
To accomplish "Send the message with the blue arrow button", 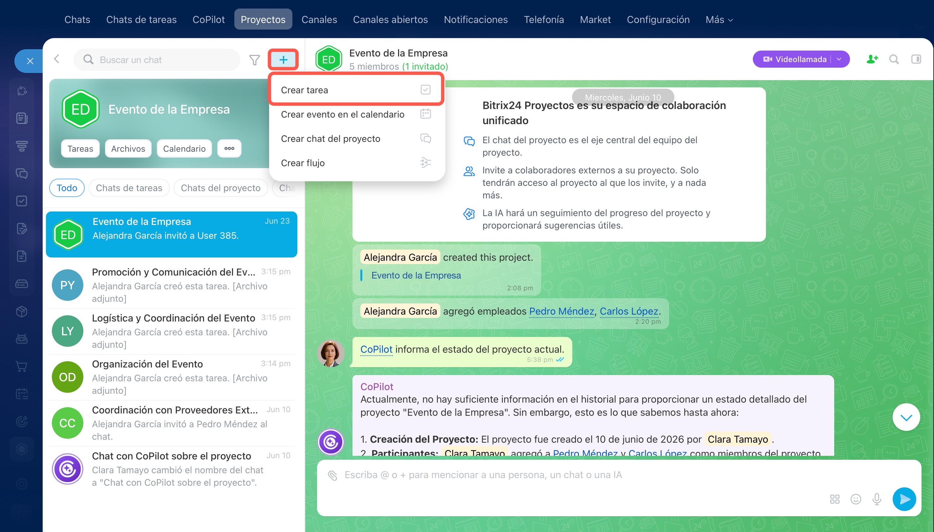I will (904, 499).
